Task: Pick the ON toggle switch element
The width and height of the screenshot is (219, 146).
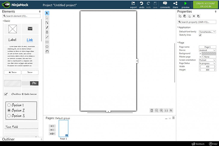Action: click(x=30, y=83)
